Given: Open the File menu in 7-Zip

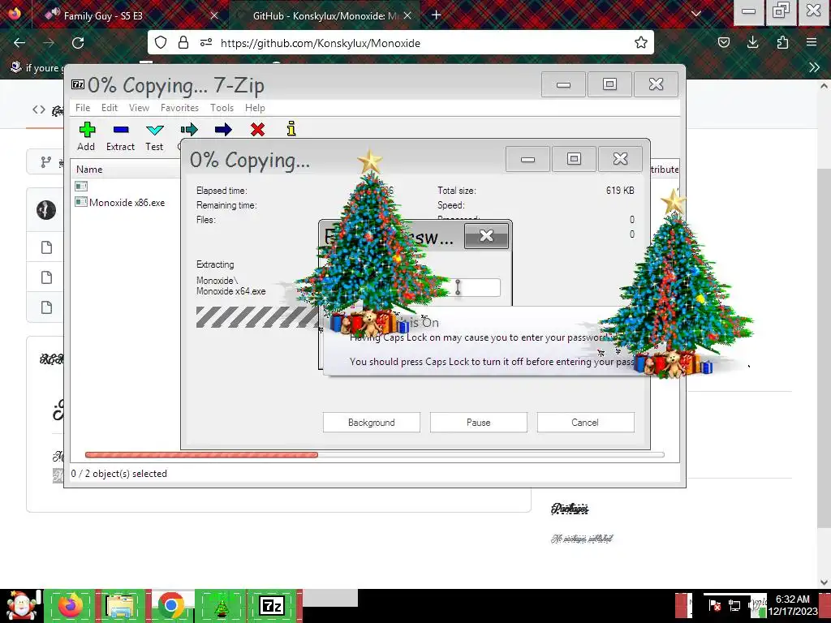Looking at the screenshot, I should 83,108.
